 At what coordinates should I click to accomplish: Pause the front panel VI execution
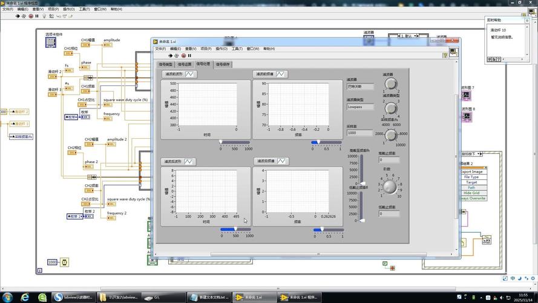[x=190, y=56]
